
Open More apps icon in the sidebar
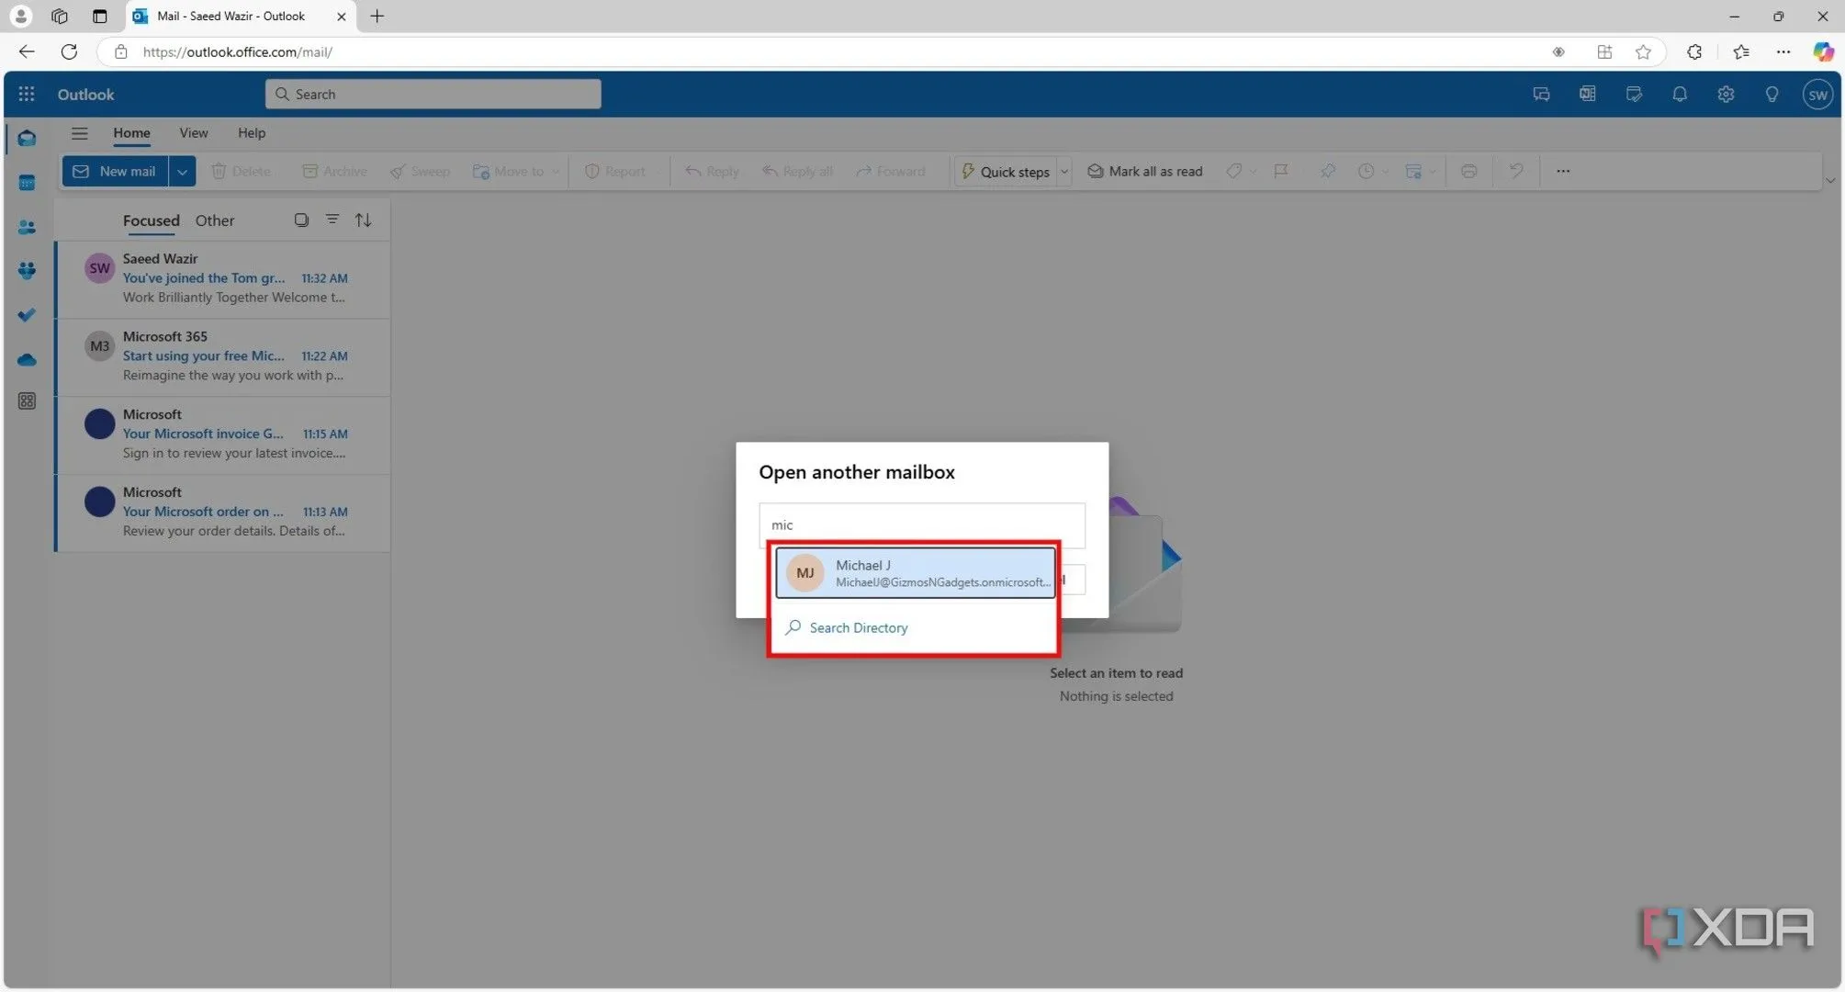27,401
